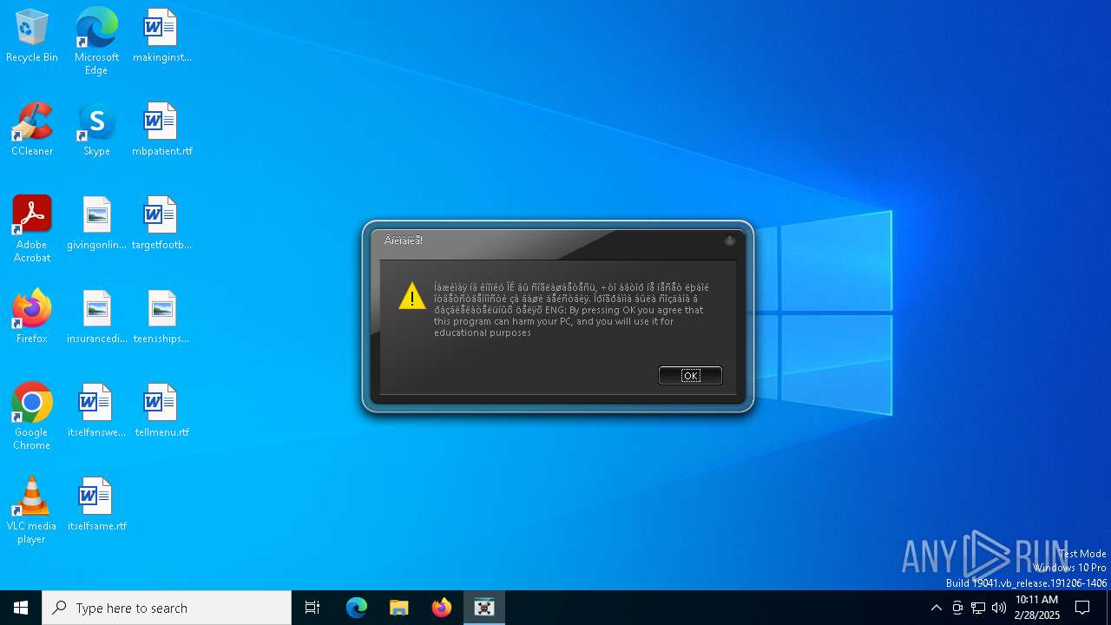Open the Recycle Bin desktop icon
This screenshot has width=1111, height=625.
pos(32,36)
